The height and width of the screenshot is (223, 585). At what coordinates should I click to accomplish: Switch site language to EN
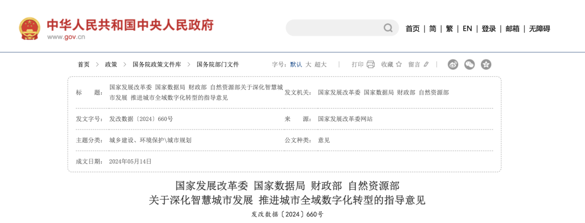coord(467,29)
